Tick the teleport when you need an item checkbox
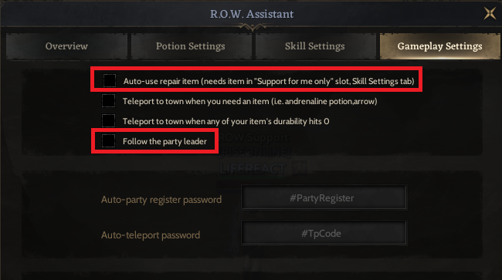The image size is (502, 280). coord(109,101)
